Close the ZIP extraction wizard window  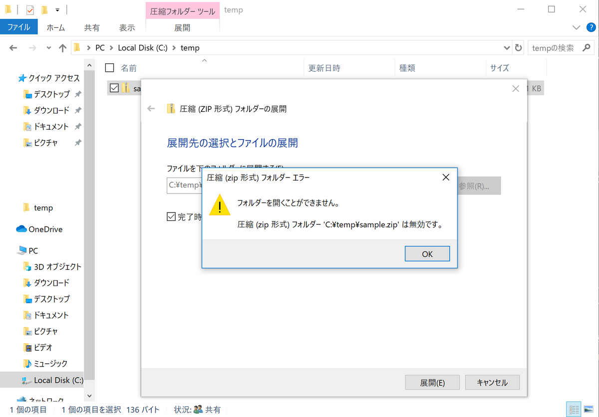(x=516, y=89)
